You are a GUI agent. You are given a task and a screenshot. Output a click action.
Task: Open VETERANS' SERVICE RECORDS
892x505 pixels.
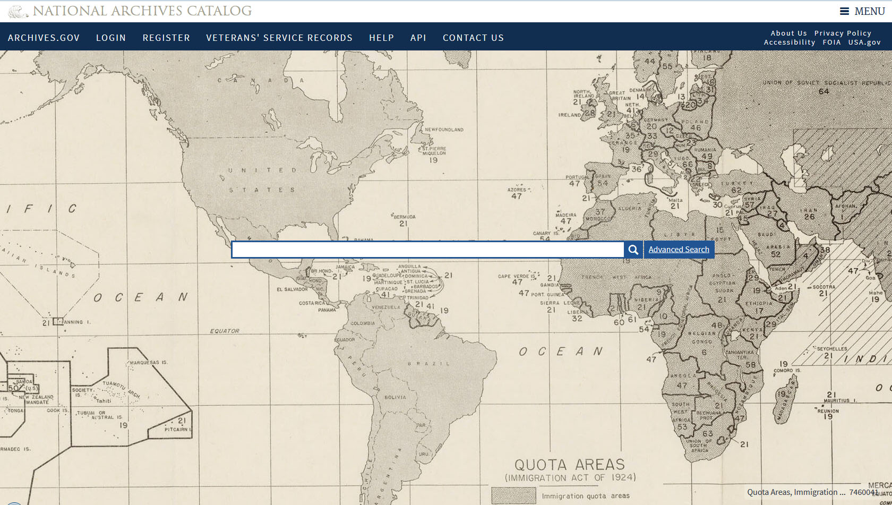tap(279, 37)
